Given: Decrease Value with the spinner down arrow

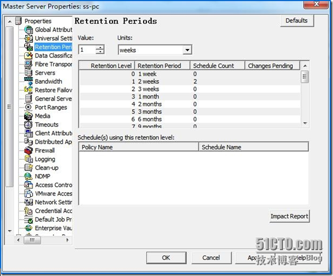Looking at the screenshot, I should pos(100,52).
